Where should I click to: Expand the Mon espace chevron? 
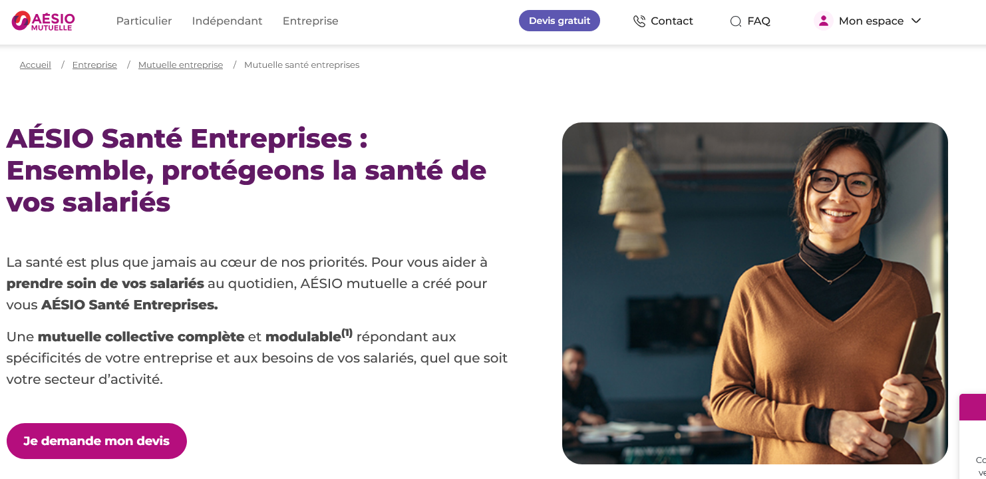click(x=916, y=21)
